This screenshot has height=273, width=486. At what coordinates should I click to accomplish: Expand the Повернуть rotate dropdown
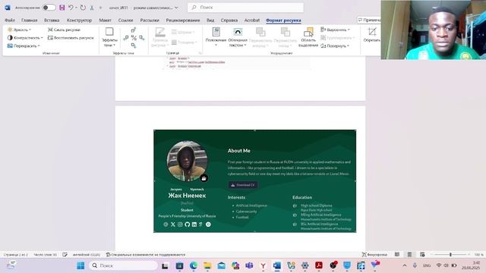[x=335, y=45]
